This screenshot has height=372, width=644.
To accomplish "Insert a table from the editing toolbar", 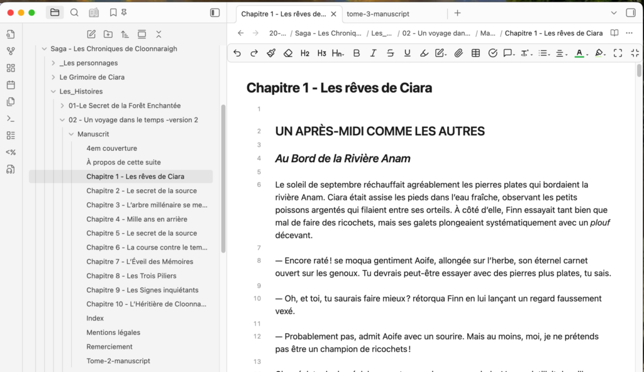I will pyautogui.click(x=475, y=53).
